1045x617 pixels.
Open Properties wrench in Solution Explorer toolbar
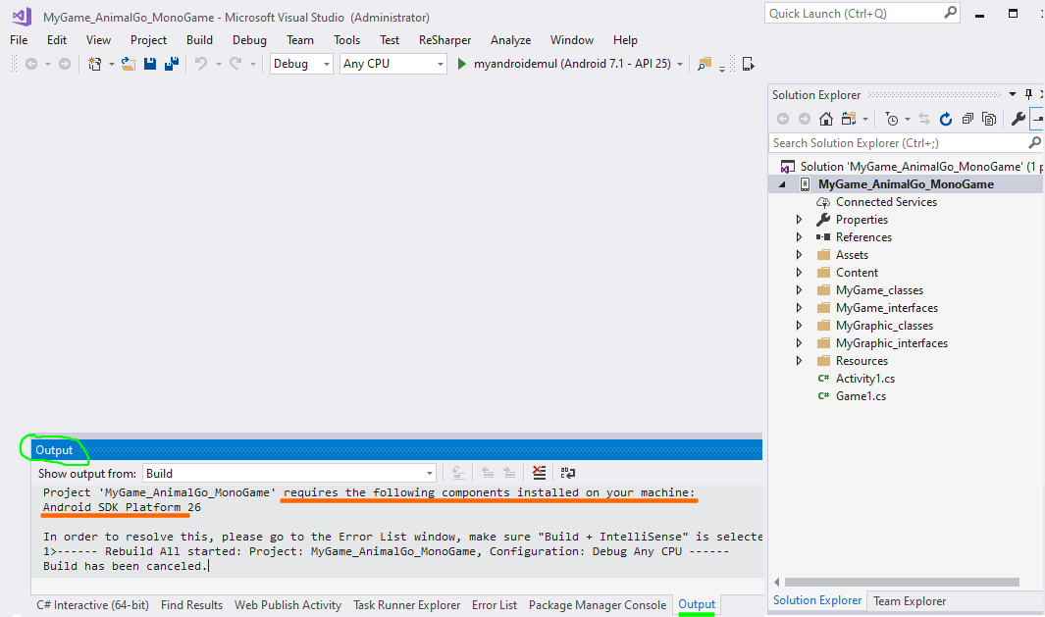pos(1018,119)
